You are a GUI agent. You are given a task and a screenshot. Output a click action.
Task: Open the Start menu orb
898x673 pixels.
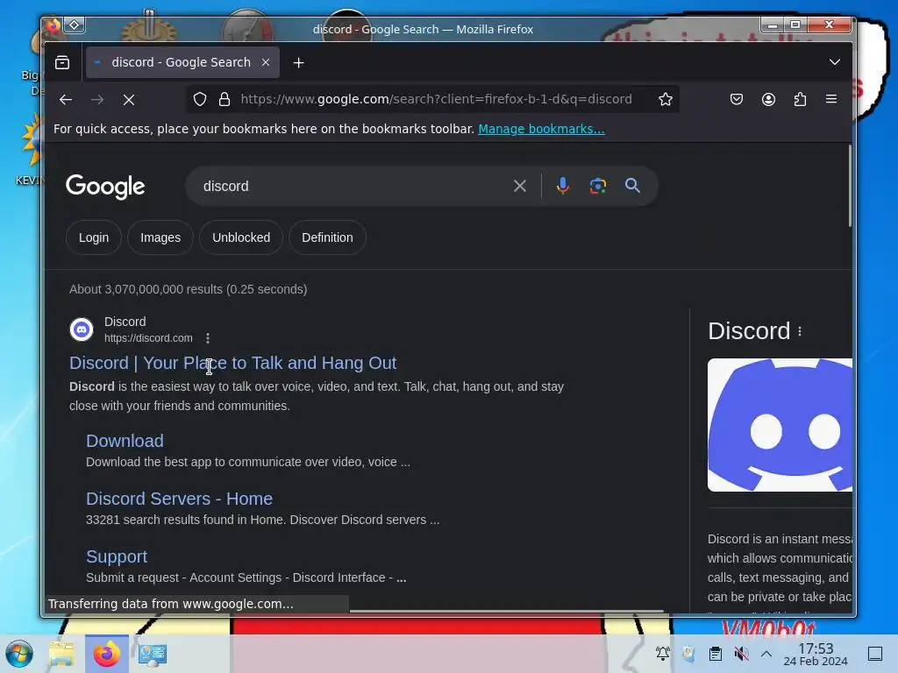tap(19, 654)
